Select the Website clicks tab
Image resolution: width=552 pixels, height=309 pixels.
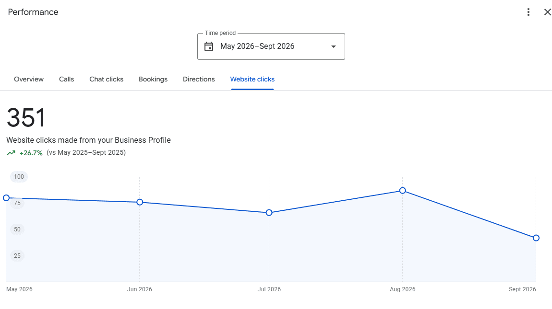[x=252, y=79]
